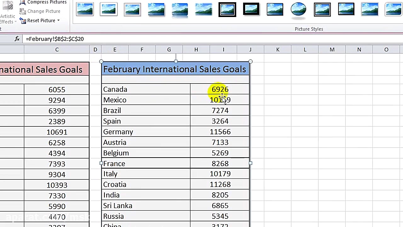Viewport: 403px width, 227px height.
Task: Select the soft edge rectangle picture style
Action: [x=203, y=9]
